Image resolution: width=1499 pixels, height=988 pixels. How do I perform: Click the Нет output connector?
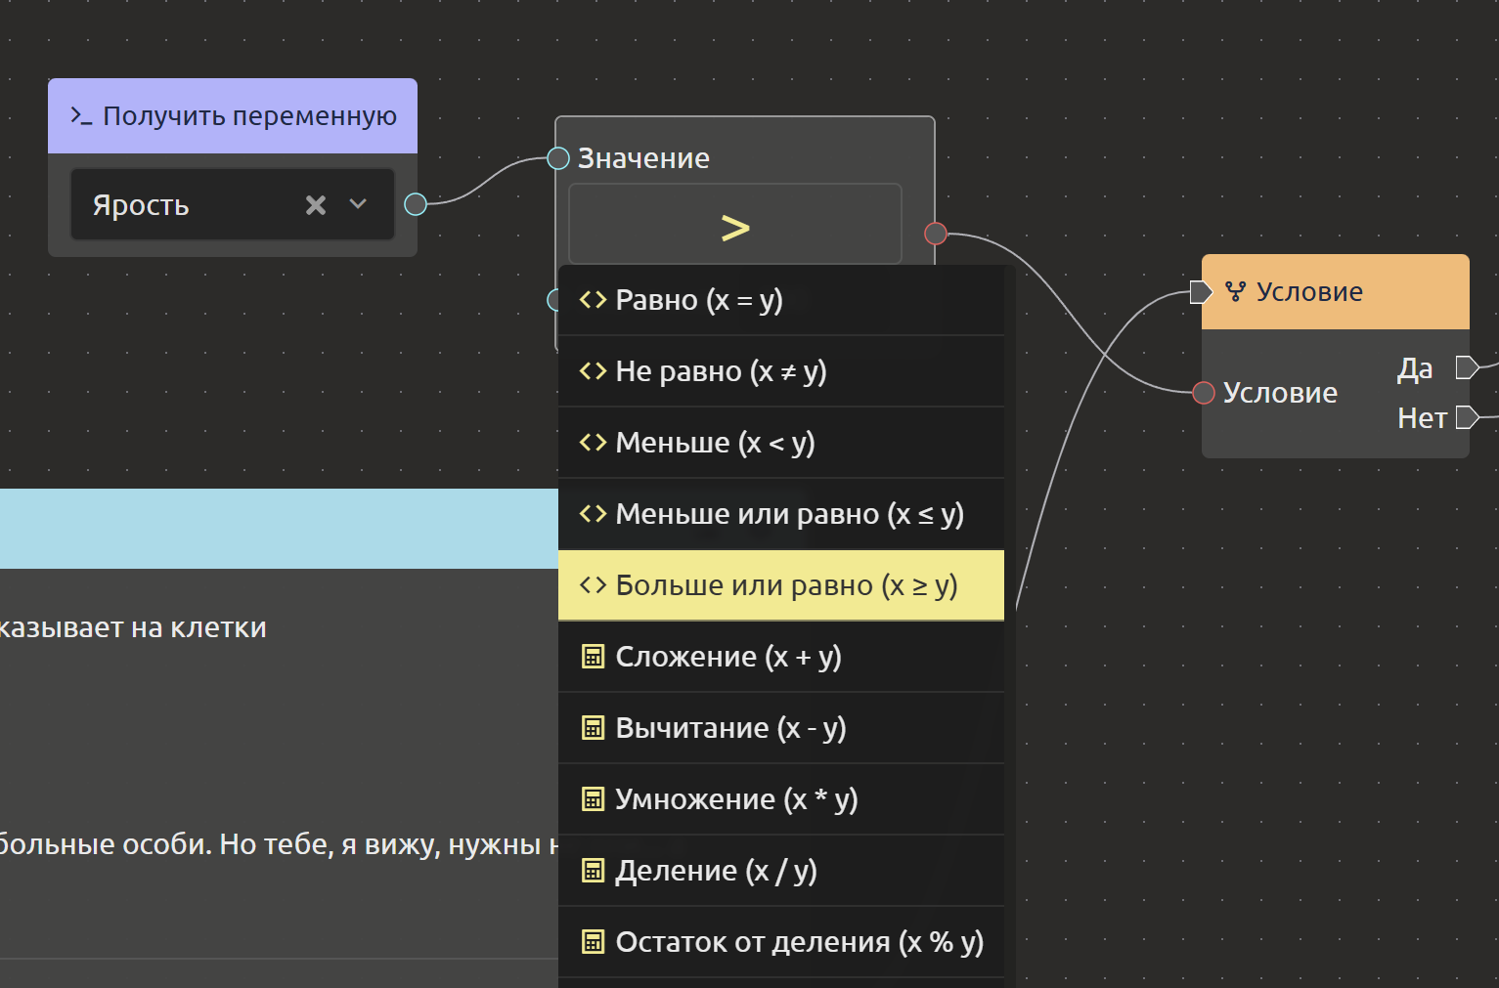pyautogui.click(x=1466, y=418)
